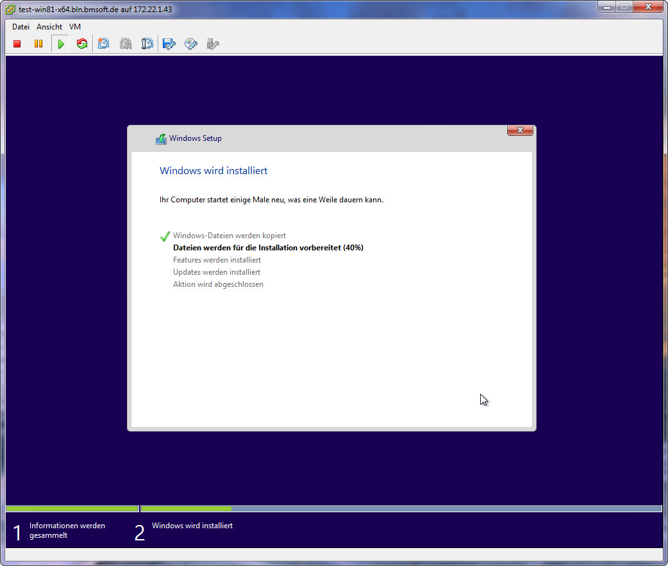The width and height of the screenshot is (668, 566).
Task: Select the 'Aktion wird abgeschlossen' step
Action: (x=218, y=284)
